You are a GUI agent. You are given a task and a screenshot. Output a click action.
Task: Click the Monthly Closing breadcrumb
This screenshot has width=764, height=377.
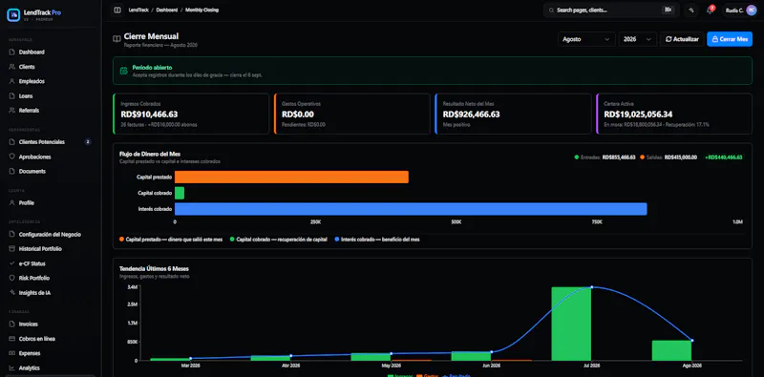point(202,10)
